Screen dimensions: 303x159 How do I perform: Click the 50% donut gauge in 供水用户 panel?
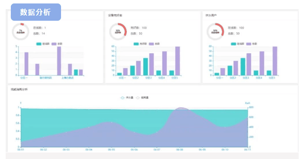[215, 32]
